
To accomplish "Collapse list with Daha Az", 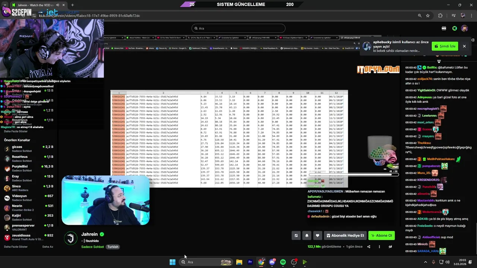I will click(48, 247).
